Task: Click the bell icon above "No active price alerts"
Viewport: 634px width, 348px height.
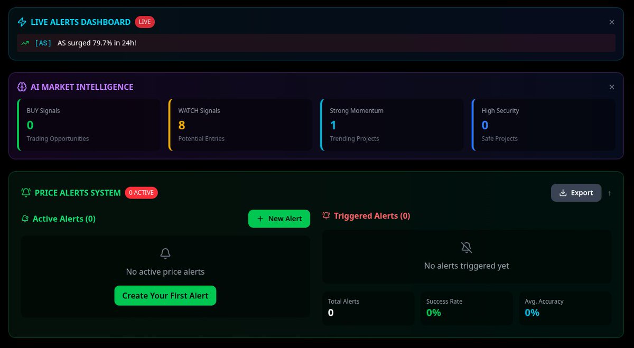Action: [x=165, y=253]
